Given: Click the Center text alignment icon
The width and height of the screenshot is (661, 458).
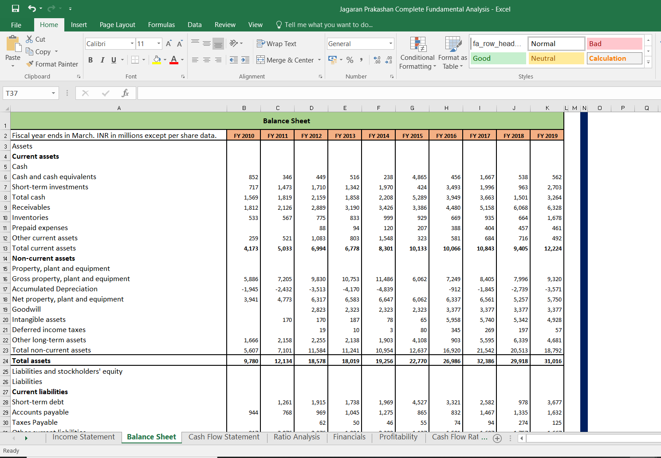Looking at the screenshot, I should (x=207, y=60).
